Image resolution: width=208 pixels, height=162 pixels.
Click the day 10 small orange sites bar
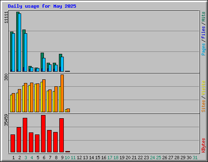point(68,111)
